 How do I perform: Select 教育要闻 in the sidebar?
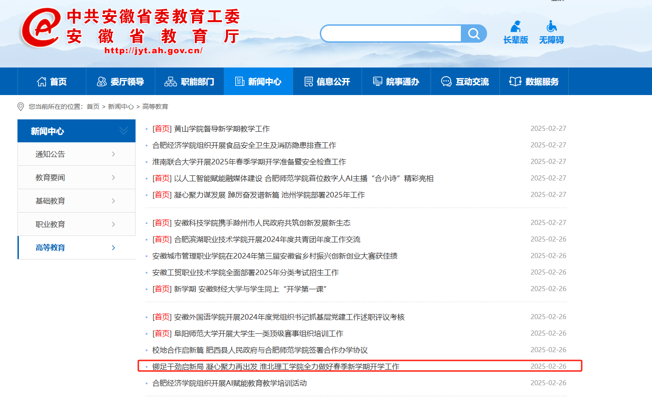click(x=51, y=178)
